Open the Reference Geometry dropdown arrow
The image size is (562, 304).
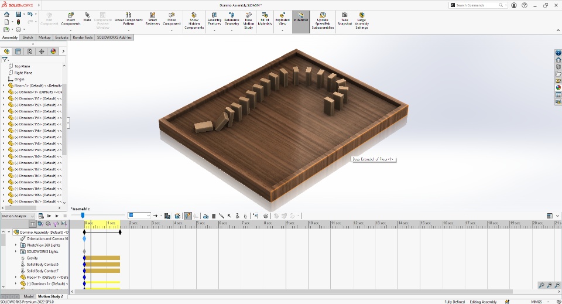(232, 30)
